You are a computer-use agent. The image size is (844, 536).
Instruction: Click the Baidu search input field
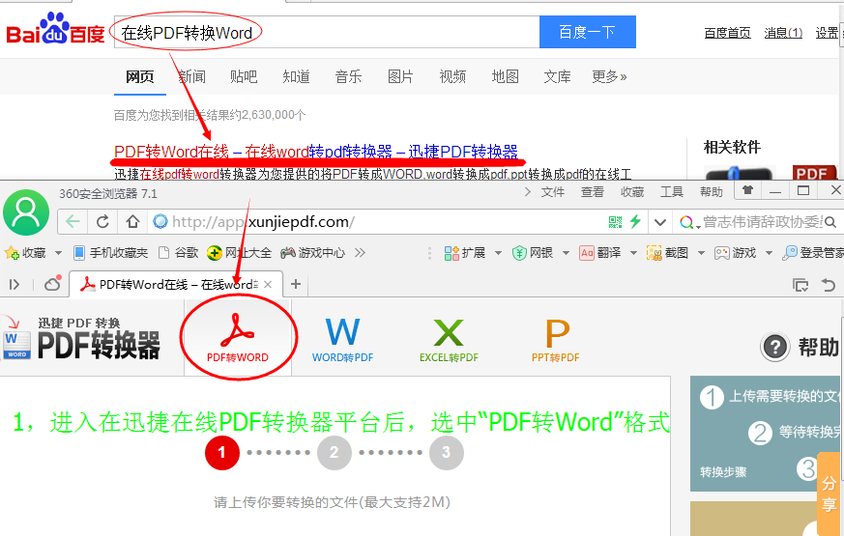pyautogui.click(x=327, y=32)
